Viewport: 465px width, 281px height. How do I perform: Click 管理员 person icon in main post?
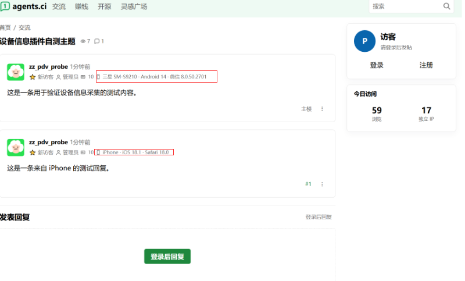tap(59, 77)
